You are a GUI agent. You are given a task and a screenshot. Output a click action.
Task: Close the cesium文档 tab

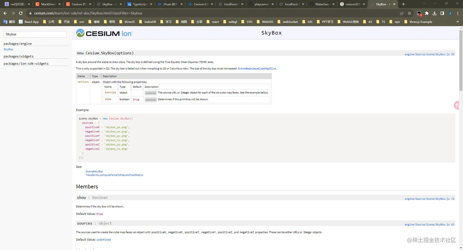(x=364, y=4)
